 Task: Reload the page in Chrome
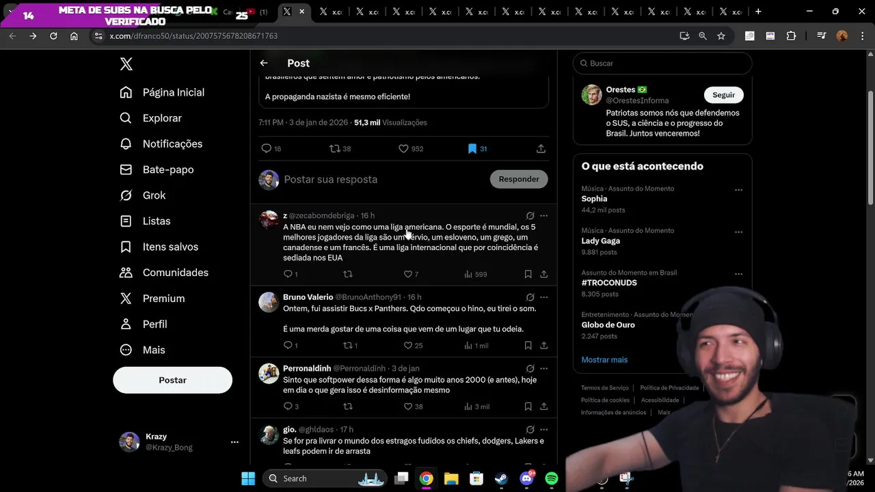[x=53, y=36]
